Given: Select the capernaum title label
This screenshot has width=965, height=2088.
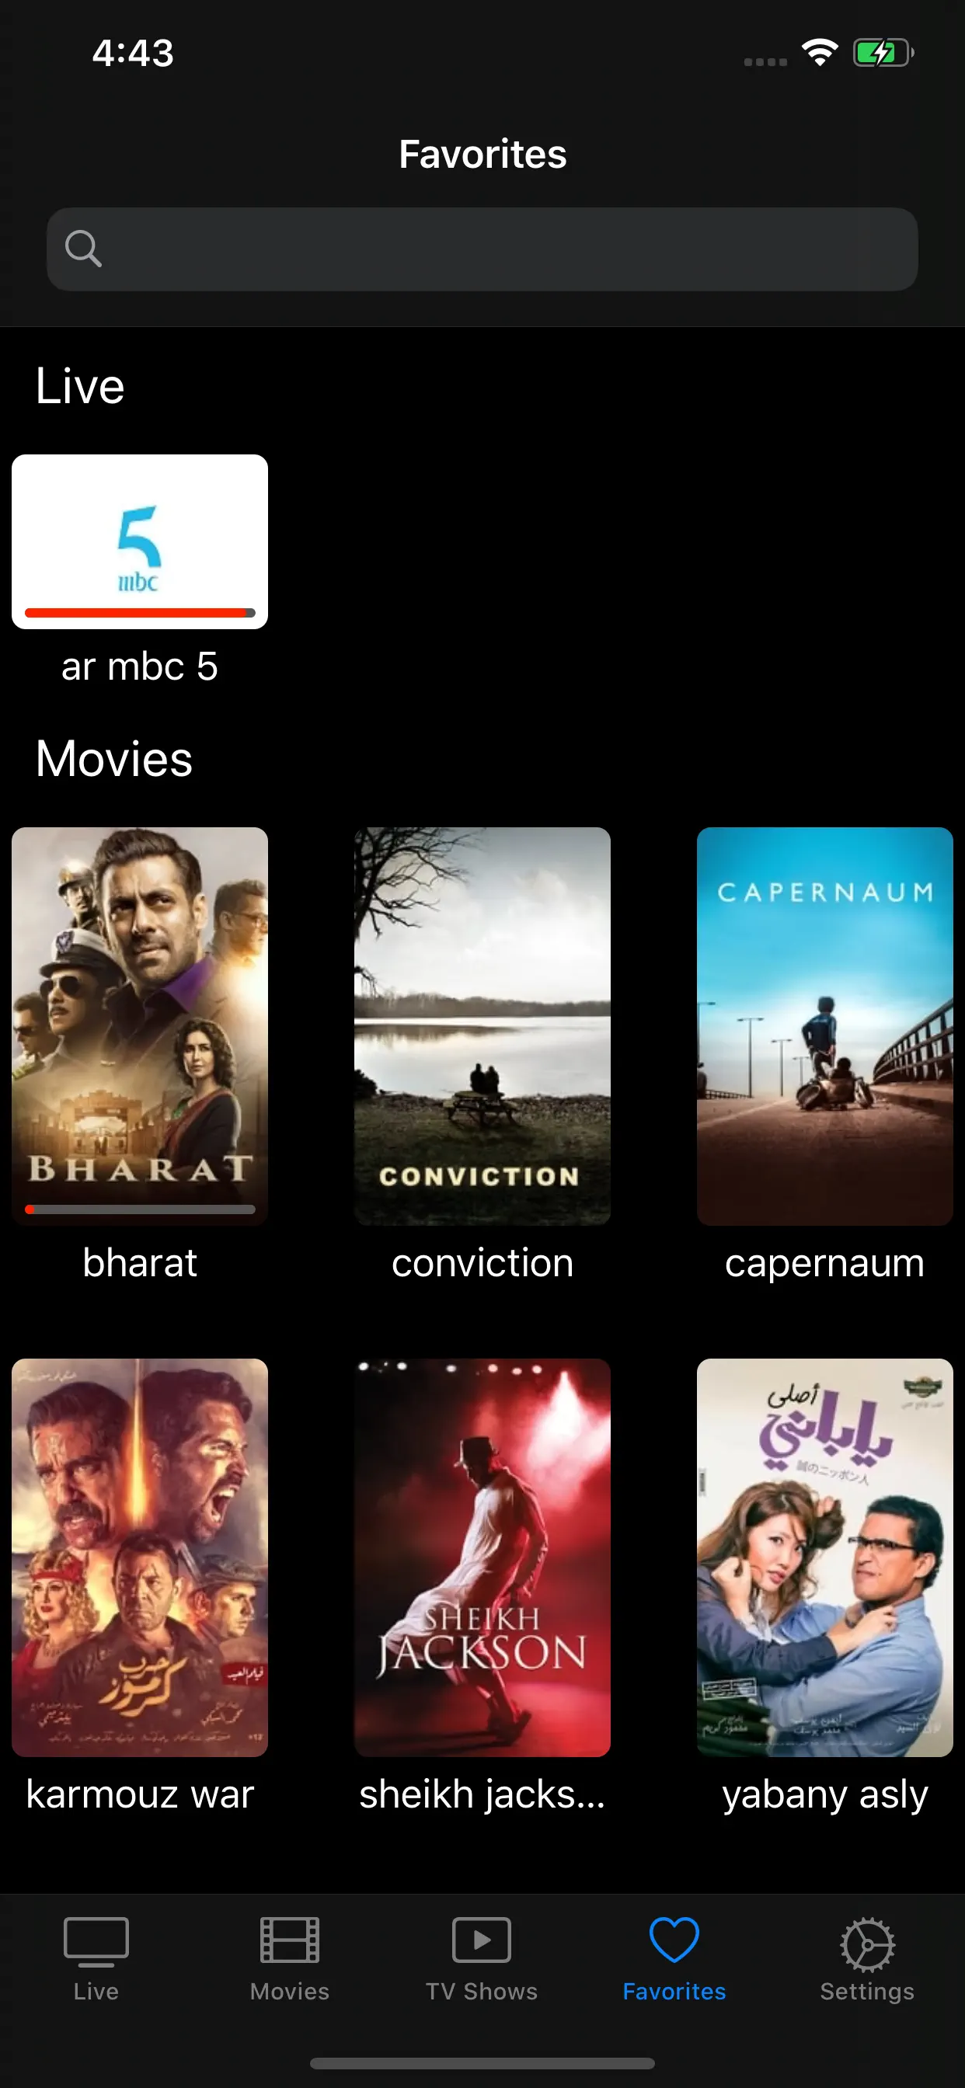Looking at the screenshot, I should click(x=824, y=1265).
